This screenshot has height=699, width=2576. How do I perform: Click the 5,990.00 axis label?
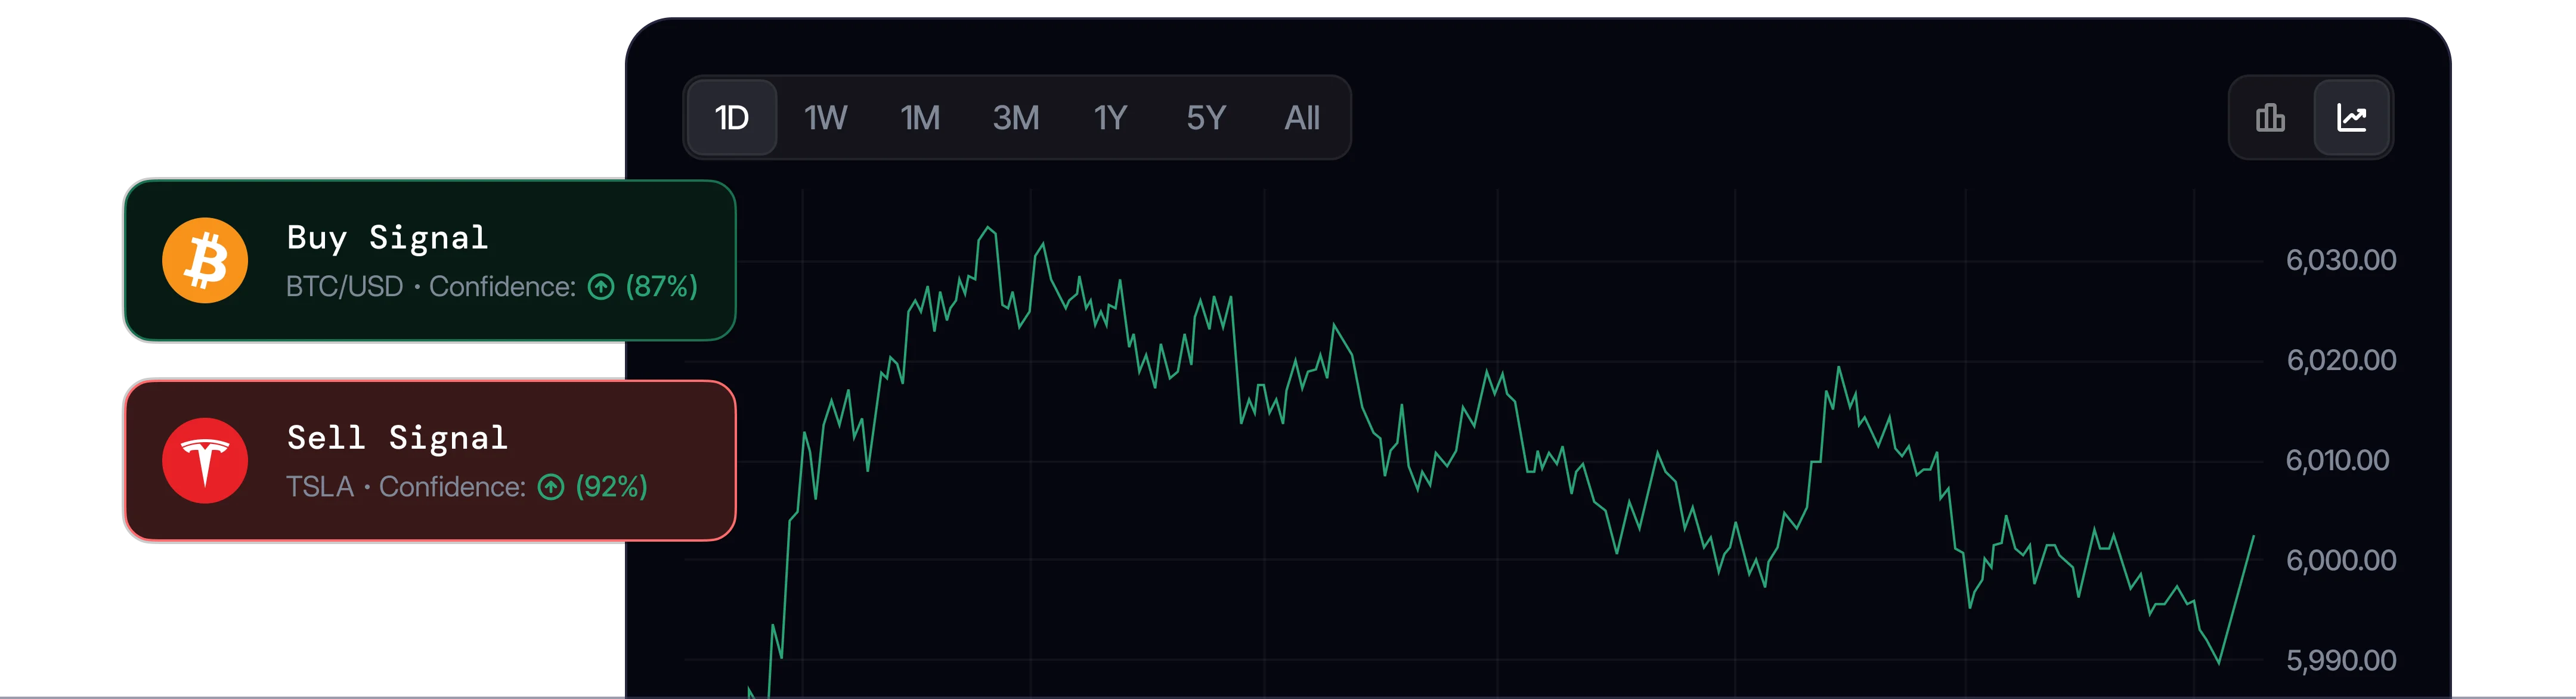2341,661
